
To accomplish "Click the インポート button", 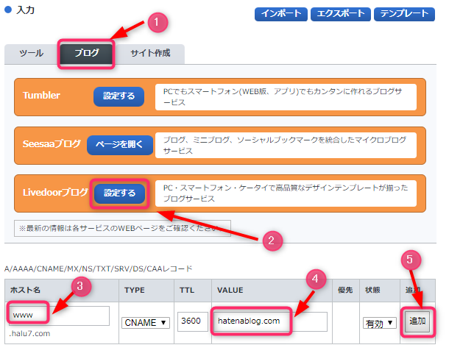I will (x=280, y=14).
